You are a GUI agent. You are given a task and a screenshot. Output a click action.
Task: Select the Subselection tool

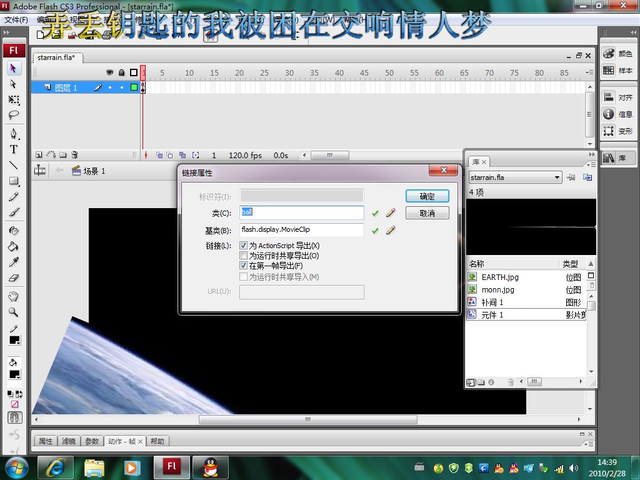tap(14, 84)
